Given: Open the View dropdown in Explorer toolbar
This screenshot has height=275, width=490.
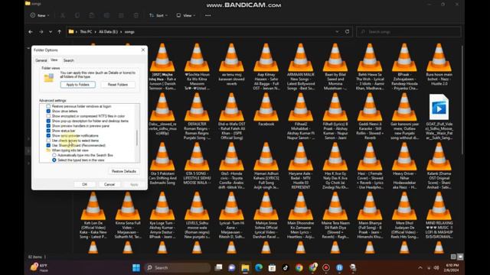Looking at the screenshot, I should coord(185,15).
